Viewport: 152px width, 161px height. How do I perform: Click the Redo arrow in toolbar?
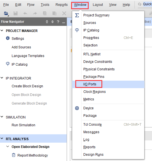tap(35, 13)
